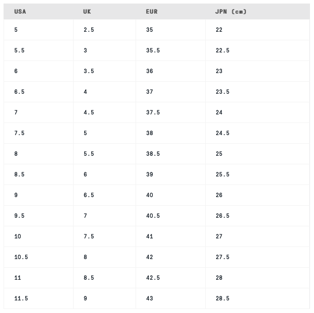Viewport: 314px width, 313px height.
Task: Select JPN size 26.5 cell
Action: tap(258, 216)
